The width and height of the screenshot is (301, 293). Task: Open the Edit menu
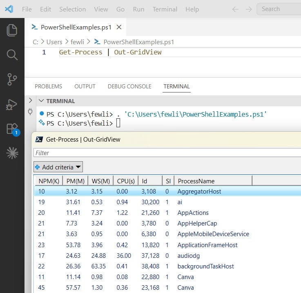45,9
